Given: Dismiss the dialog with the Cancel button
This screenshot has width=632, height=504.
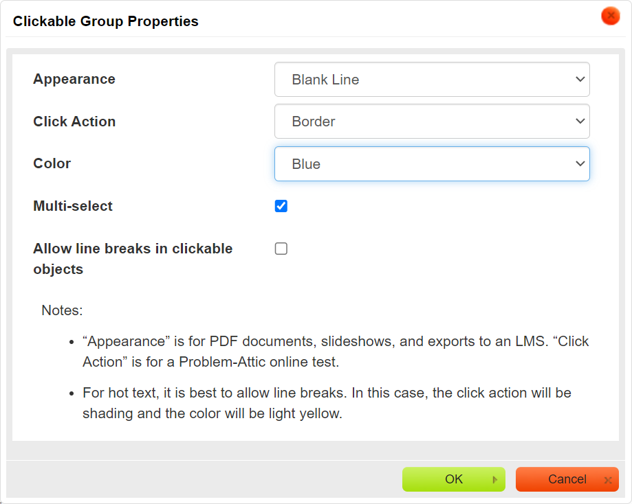Looking at the screenshot, I should click(567, 479).
